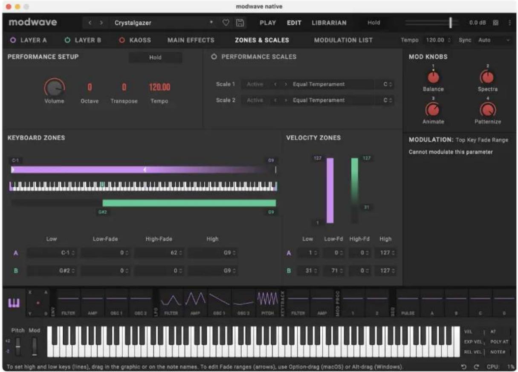Switch to EDIT mode
The image size is (518, 372).
[294, 23]
